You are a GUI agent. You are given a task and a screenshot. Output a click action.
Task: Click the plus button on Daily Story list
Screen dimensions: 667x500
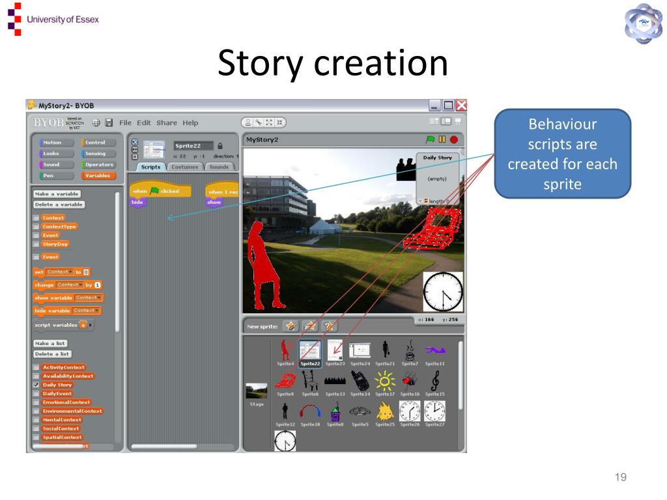[420, 201]
